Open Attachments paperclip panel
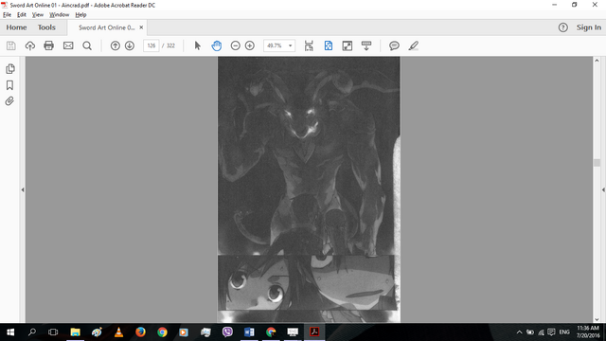Viewport: 606px width, 341px height. click(x=10, y=101)
